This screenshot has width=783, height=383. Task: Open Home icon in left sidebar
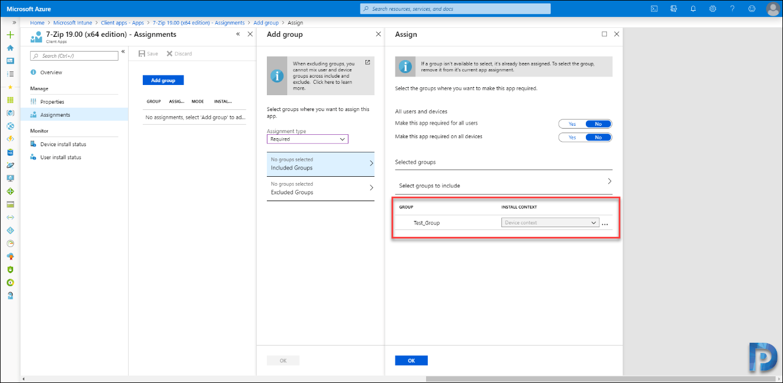10,48
